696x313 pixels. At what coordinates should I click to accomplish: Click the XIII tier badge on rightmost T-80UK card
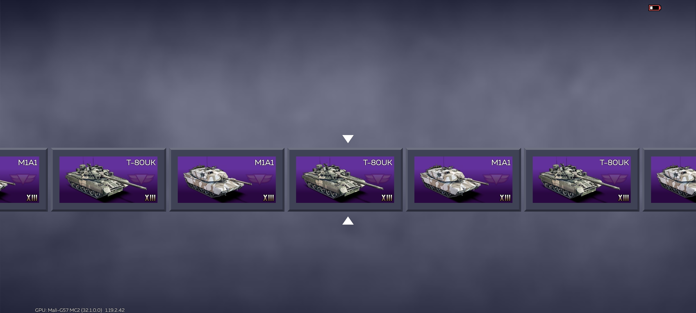click(x=623, y=198)
